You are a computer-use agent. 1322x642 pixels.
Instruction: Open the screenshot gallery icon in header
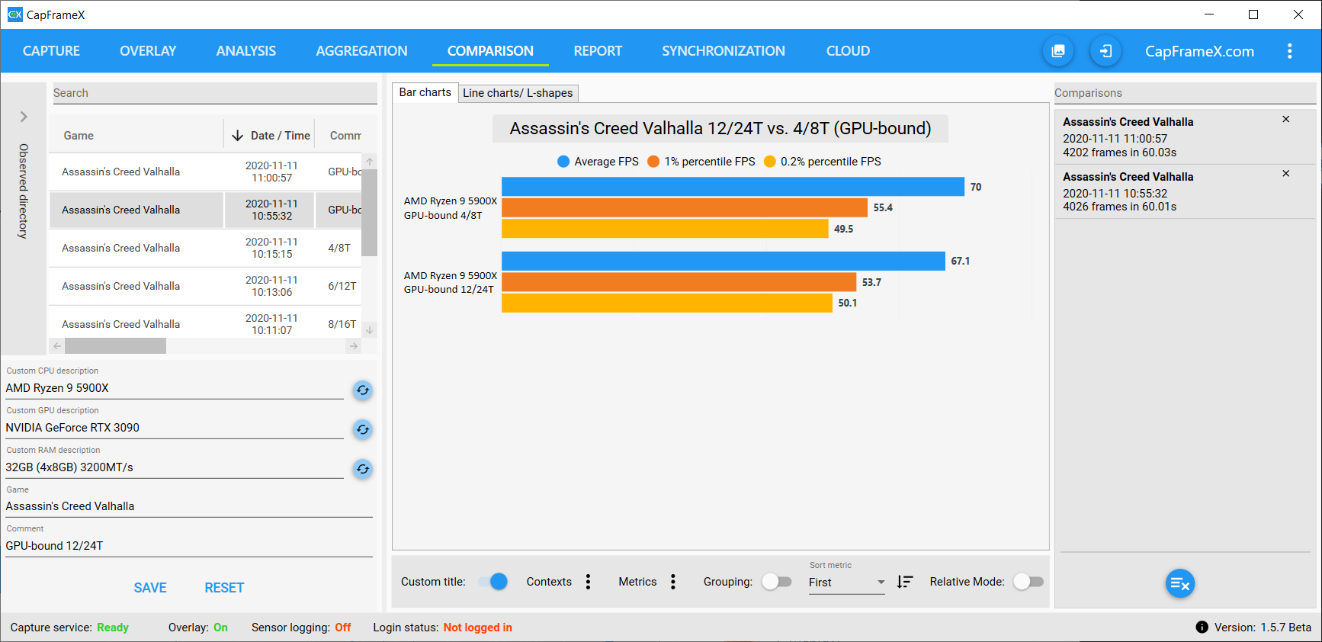[1058, 51]
